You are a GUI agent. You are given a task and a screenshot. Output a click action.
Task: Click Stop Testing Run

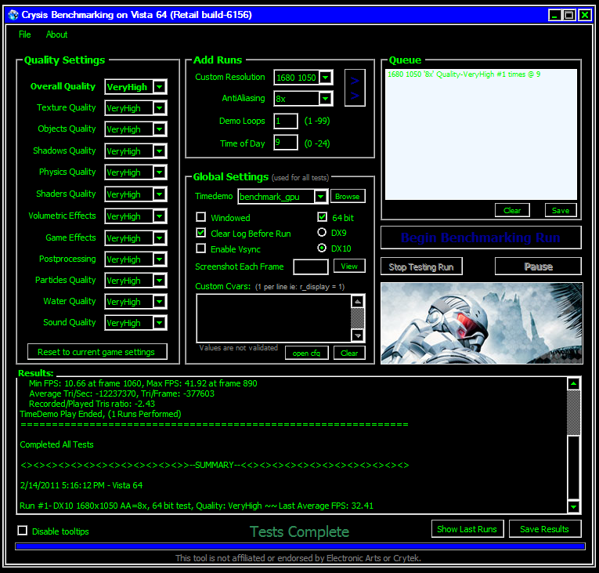click(x=421, y=267)
